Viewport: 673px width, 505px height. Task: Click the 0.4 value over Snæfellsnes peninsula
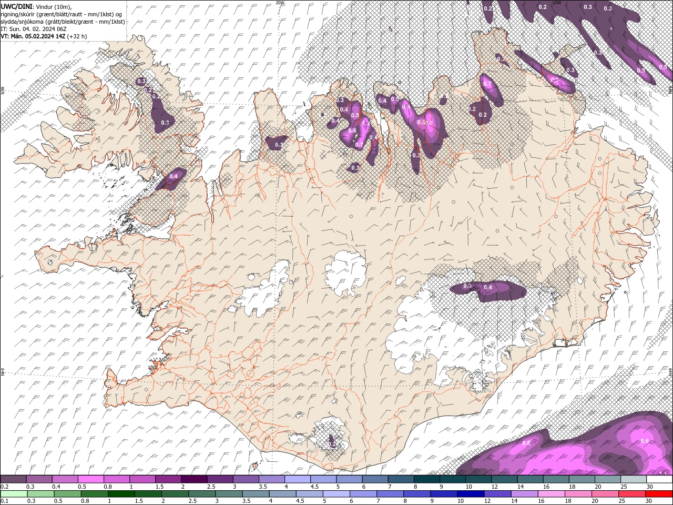(174, 176)
